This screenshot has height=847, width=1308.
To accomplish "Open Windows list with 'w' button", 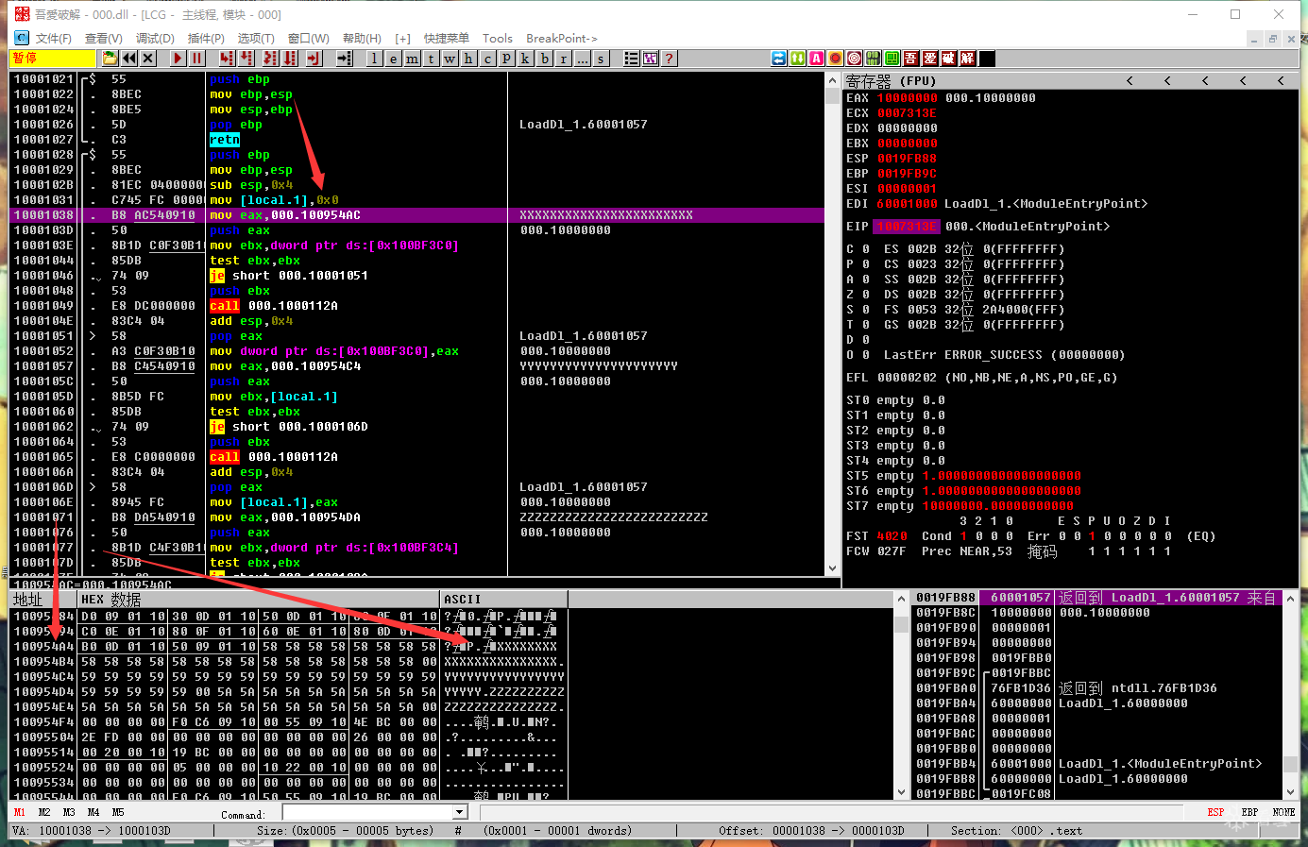I will (x=450, y=59).
